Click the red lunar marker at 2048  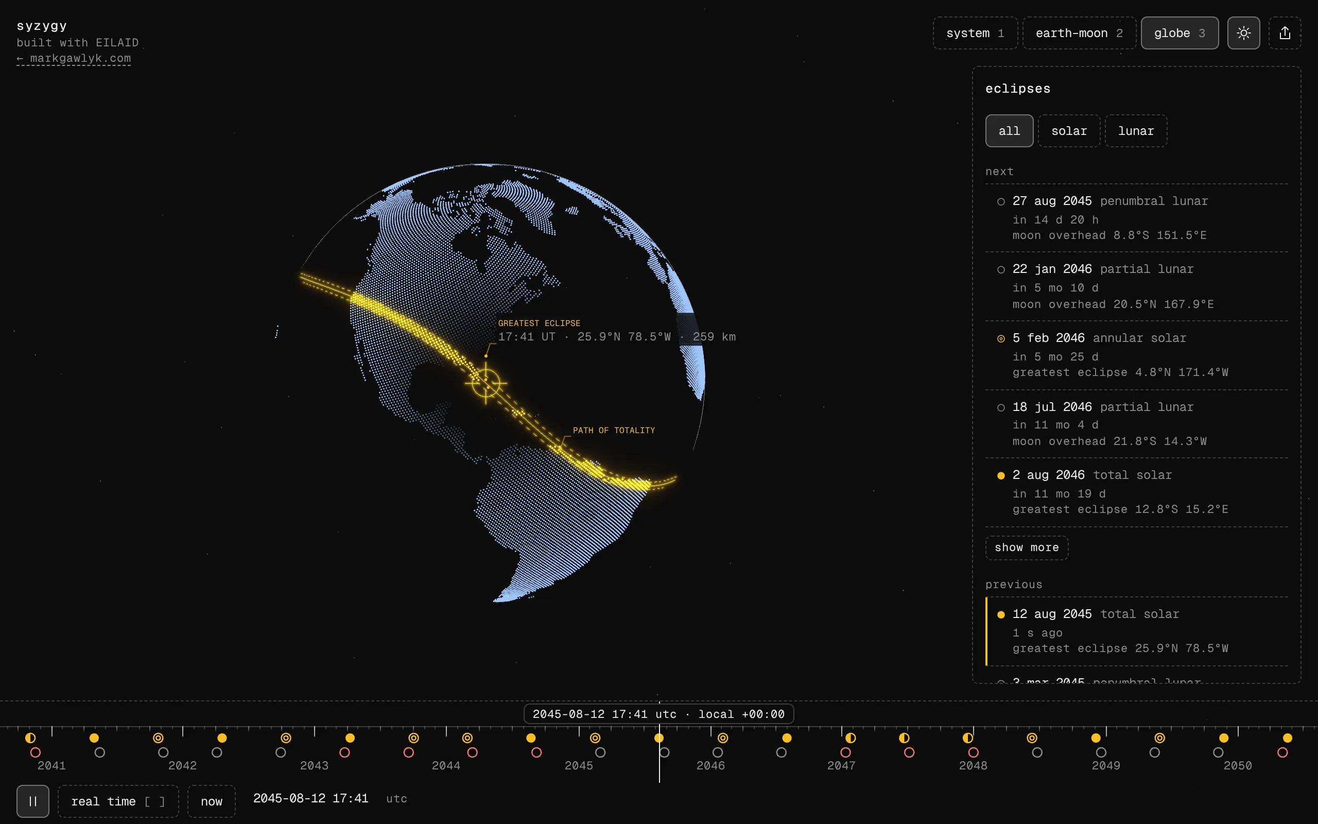(973, 752)
